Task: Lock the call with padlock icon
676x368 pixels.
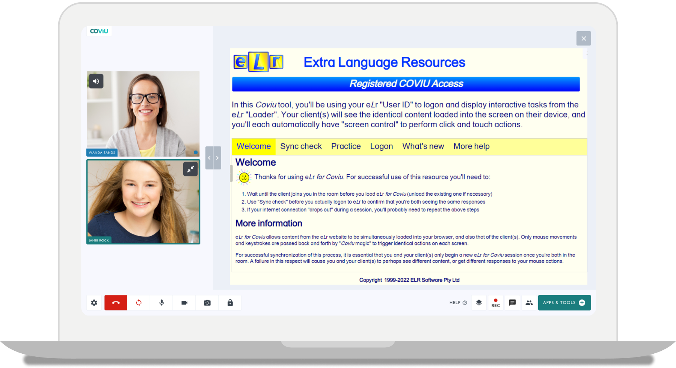Action: [x=230, y=303]
